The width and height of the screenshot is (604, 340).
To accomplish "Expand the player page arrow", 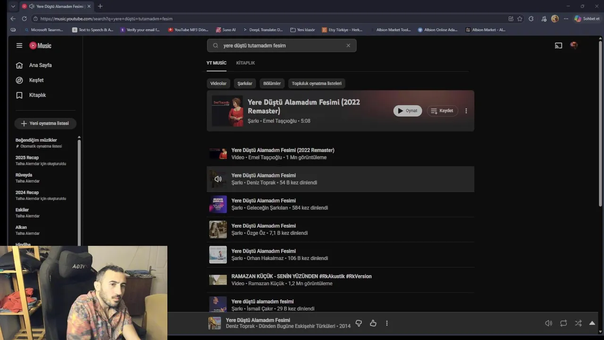I will (592, 323).
